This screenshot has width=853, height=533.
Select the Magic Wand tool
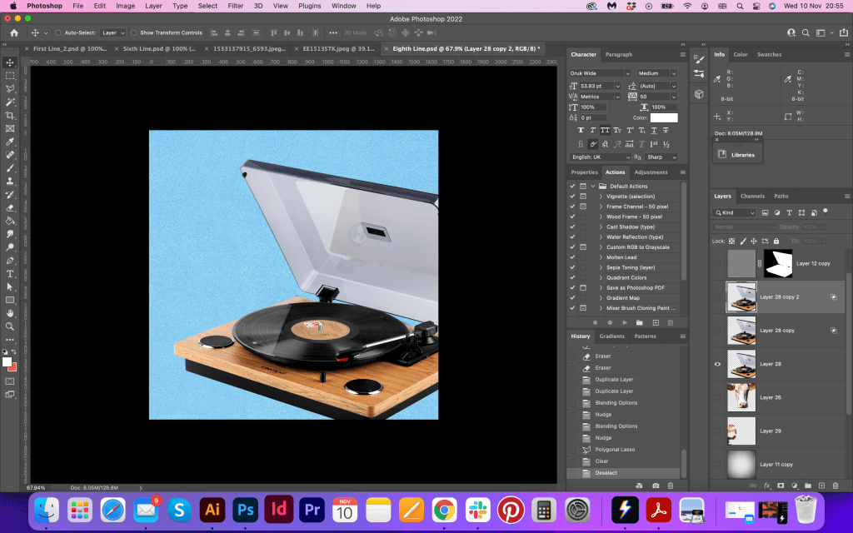pos(10,102)
